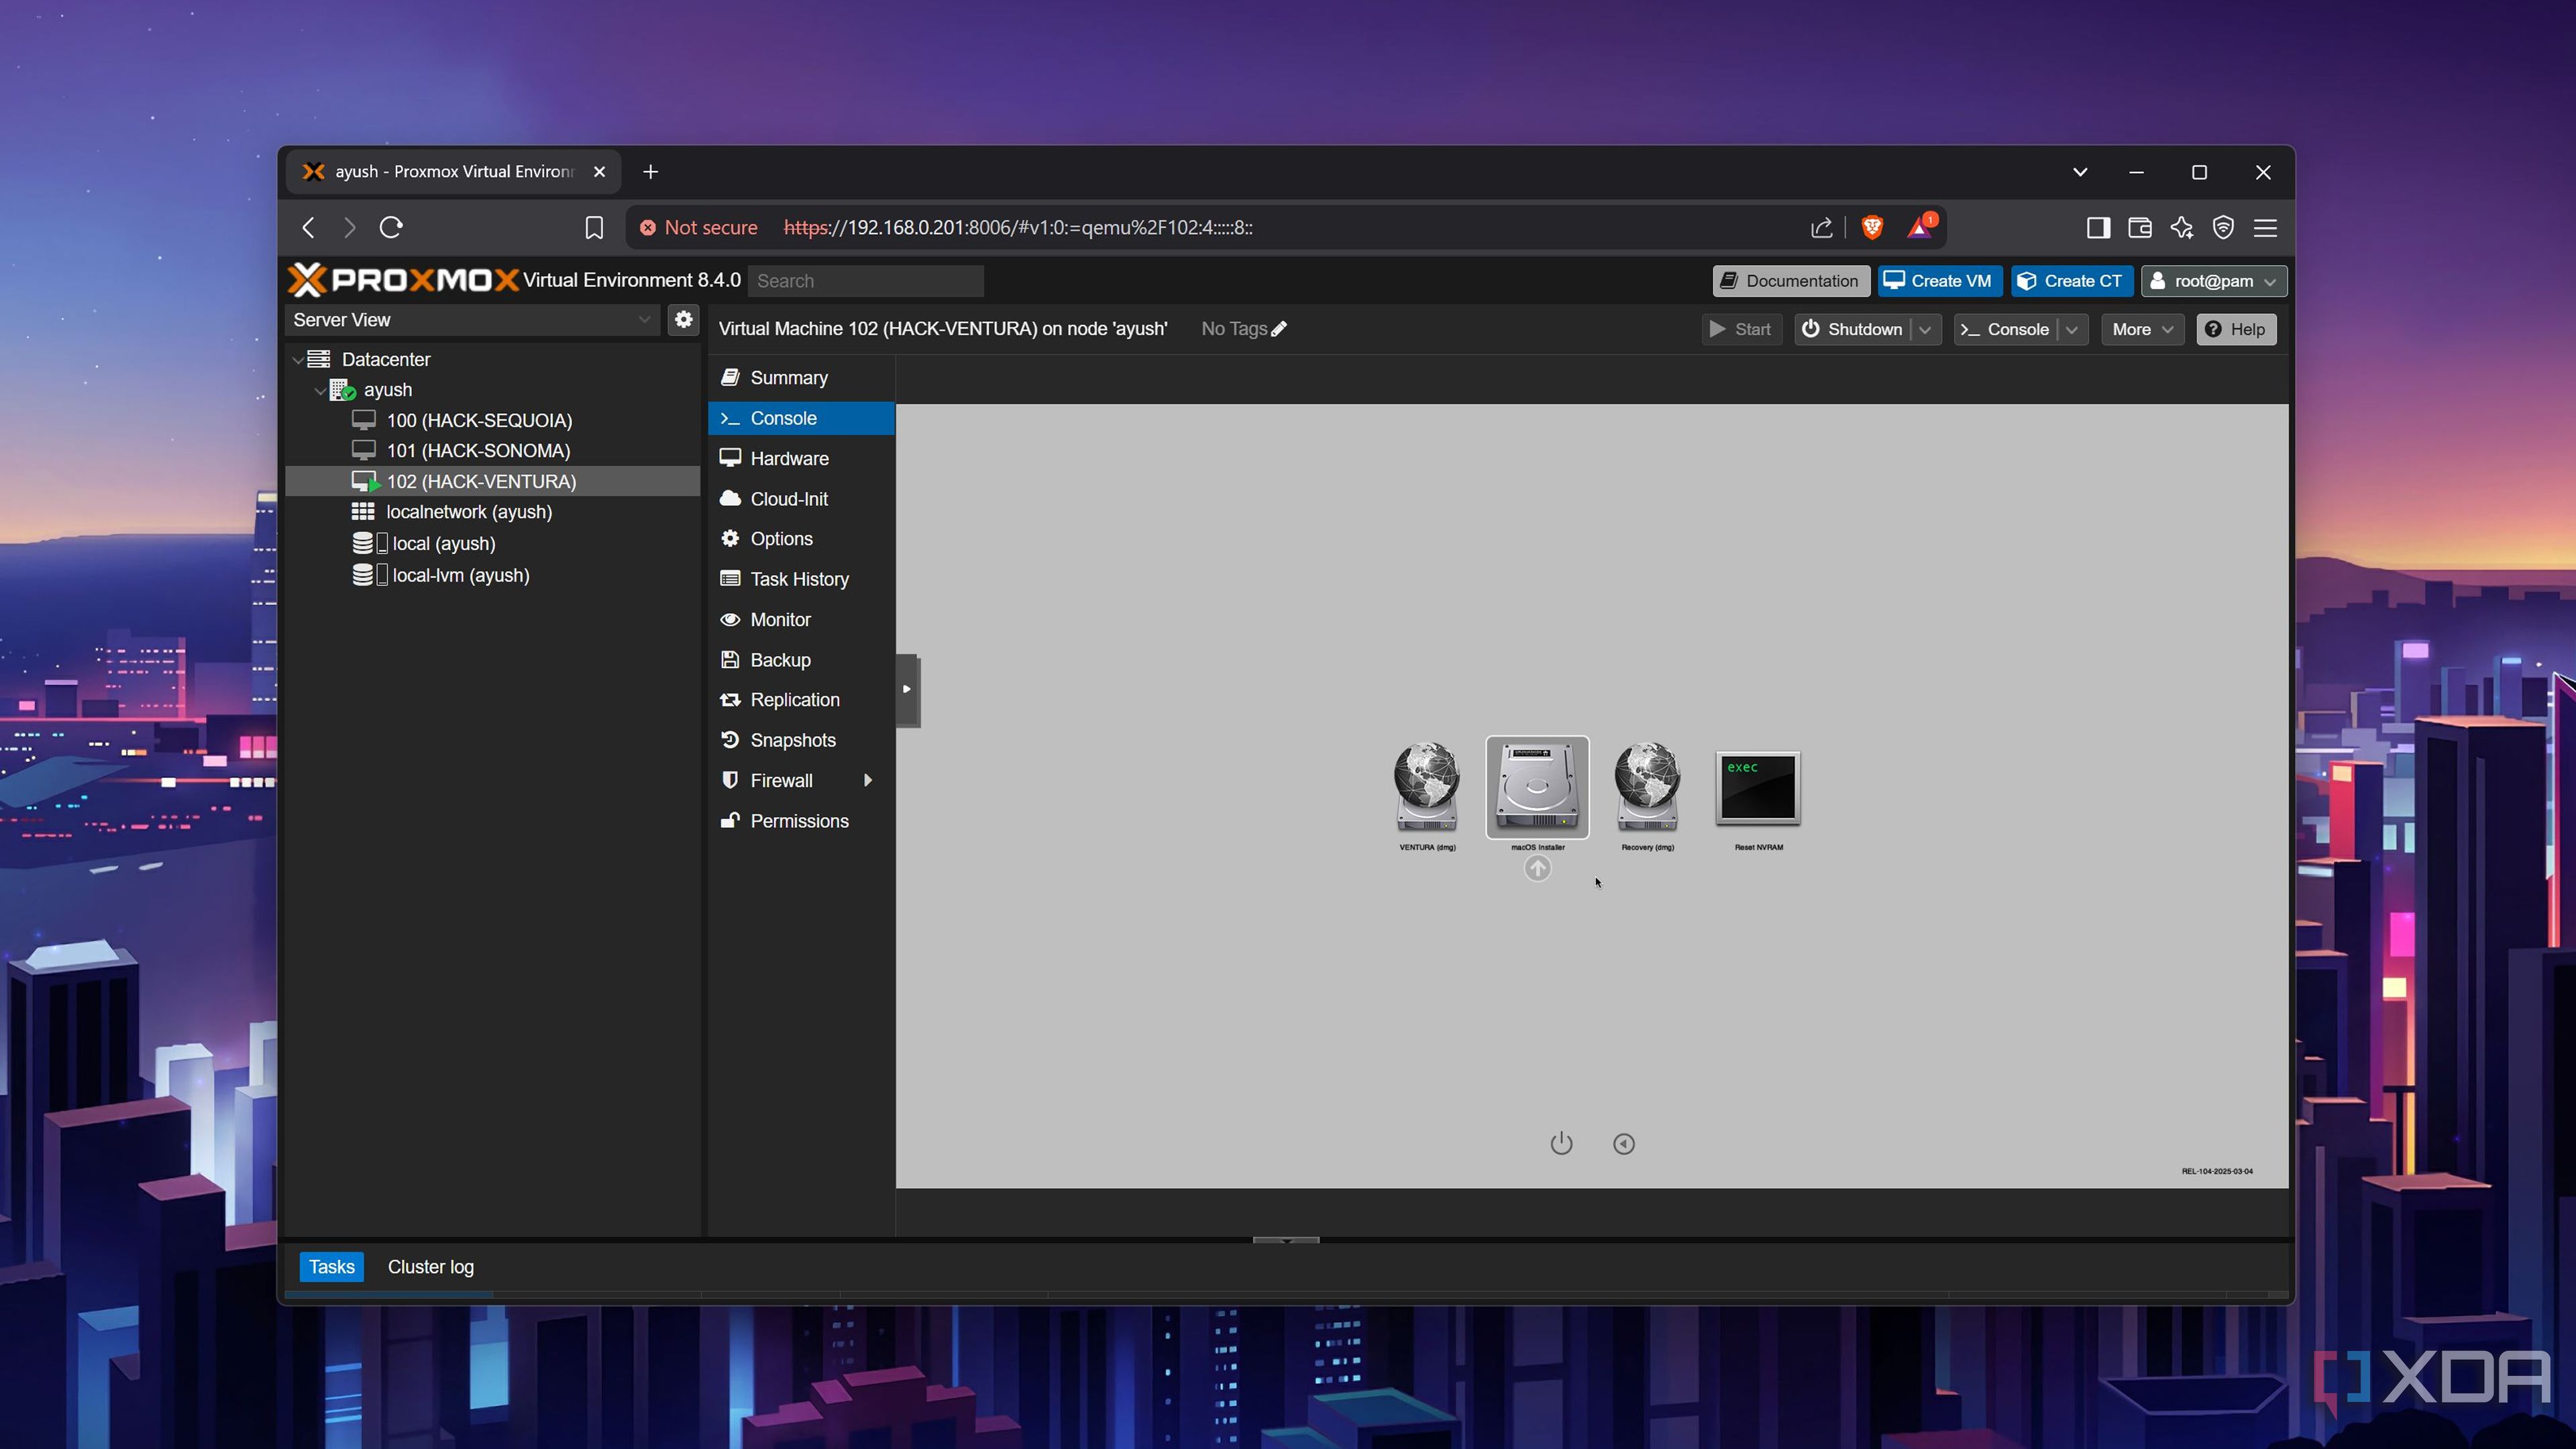Open the Documentation button
2576x1449 pixels.
(x=1790, y=281)
